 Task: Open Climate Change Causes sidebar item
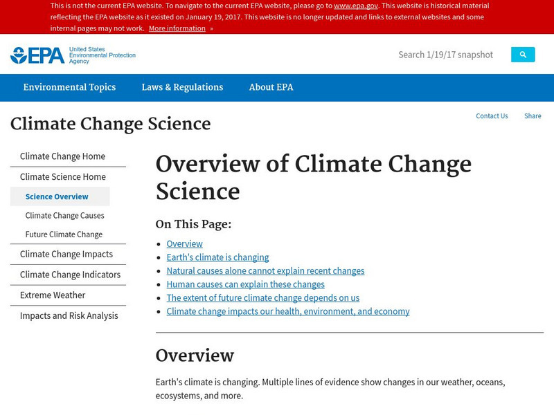pos(64,216)
